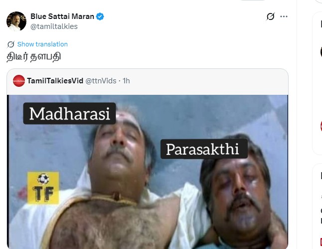Viewport: 322px width, 249px height.
Task: Open the @ttnVids handle
Action: point(101,81)
